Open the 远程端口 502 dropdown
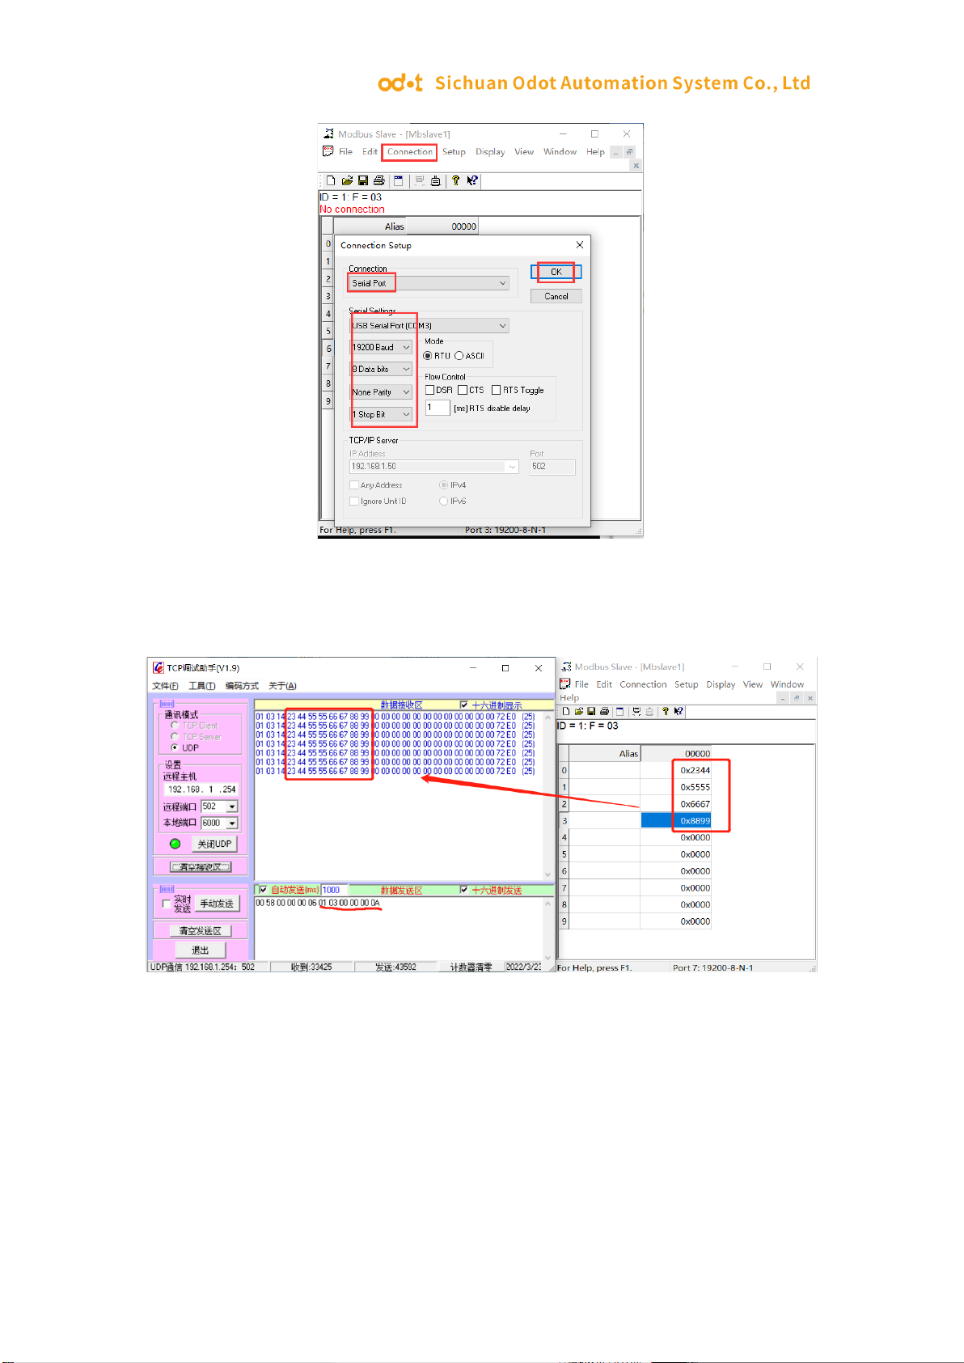 [x=232, y=806]
